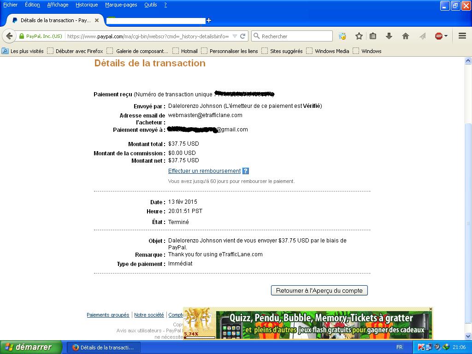Go back with the Firefox back arrow
The width and height of the screenshot is (472, 354).
click(9, 36)
